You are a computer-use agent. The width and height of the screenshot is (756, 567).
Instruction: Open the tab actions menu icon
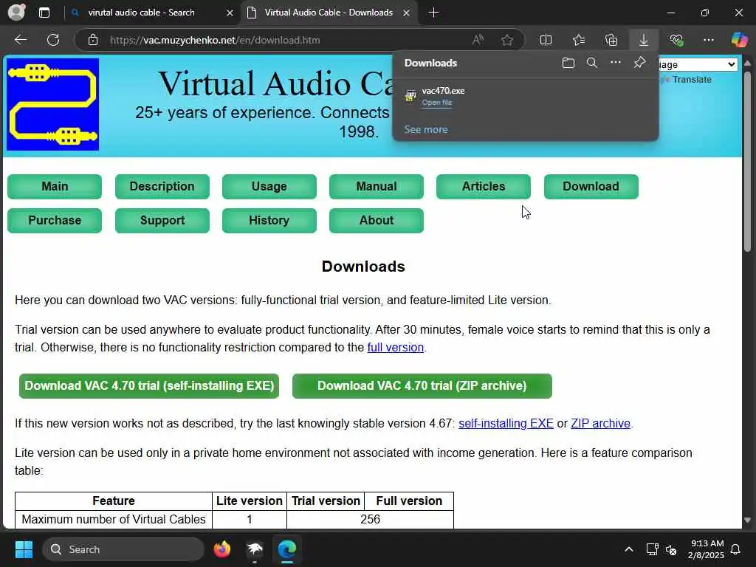click(x=44, y=13)
